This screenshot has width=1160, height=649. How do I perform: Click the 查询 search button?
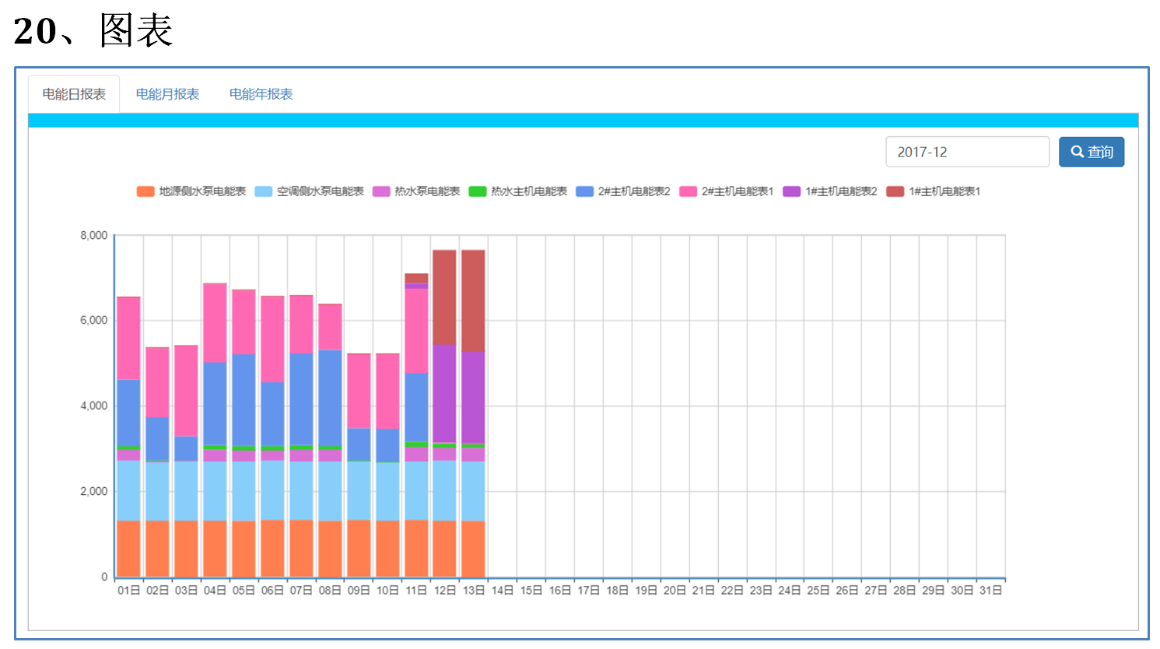1092,152
